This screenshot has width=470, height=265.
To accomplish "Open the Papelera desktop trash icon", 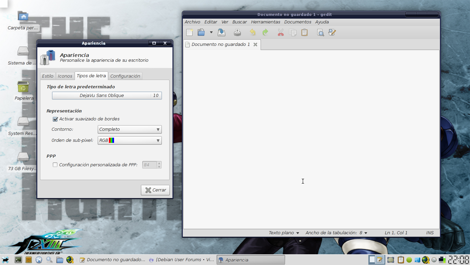I will coord(23,87).
